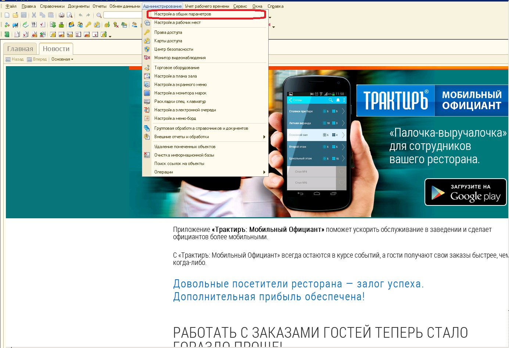Click the yellow question mark with red X icon
509x348 pixels.
tap(116, 25)
